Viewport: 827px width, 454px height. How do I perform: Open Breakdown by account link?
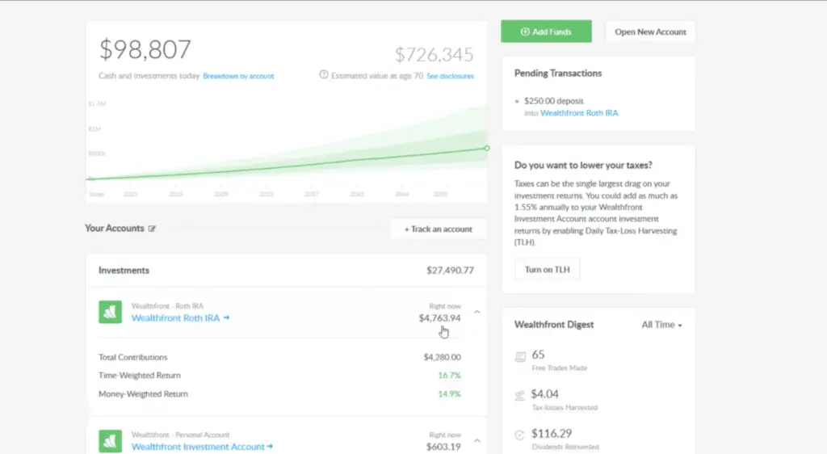238,76
